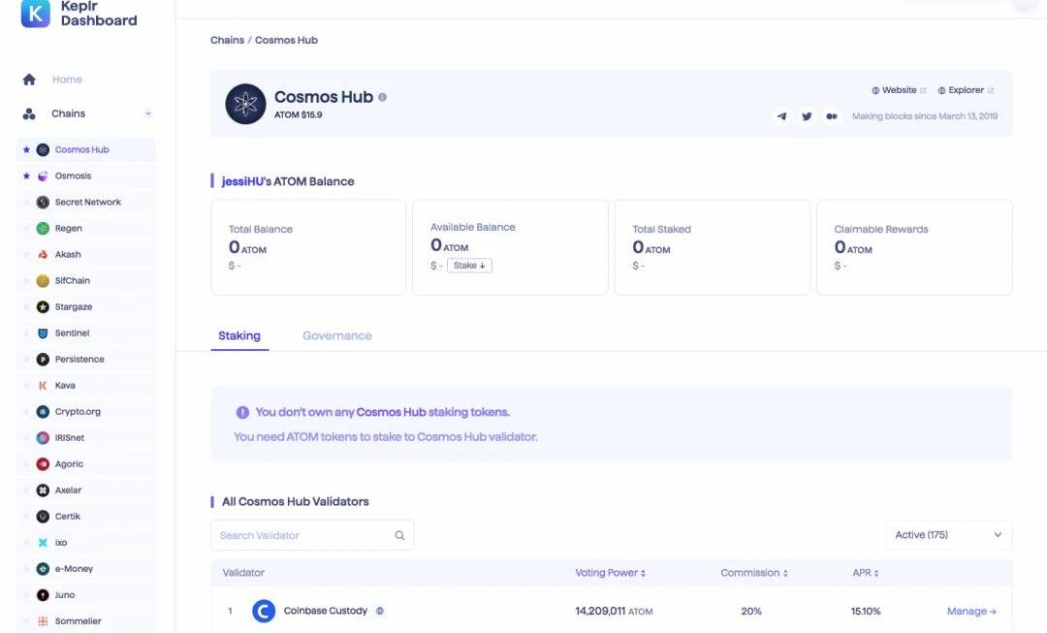Collapse the Chains sidebar section
The image size is (1047, 633).
(148, 113)
